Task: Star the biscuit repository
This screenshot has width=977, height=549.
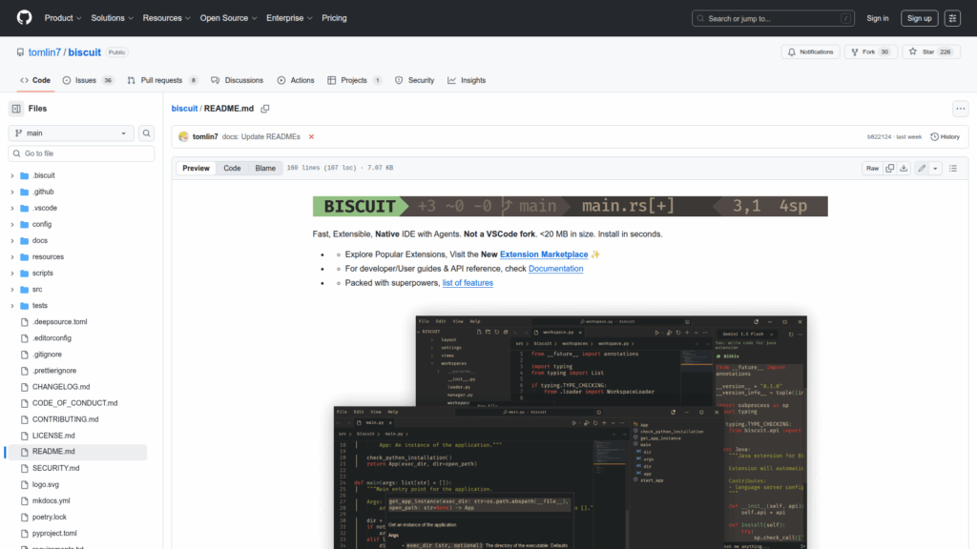Action: tap(931, 52)
